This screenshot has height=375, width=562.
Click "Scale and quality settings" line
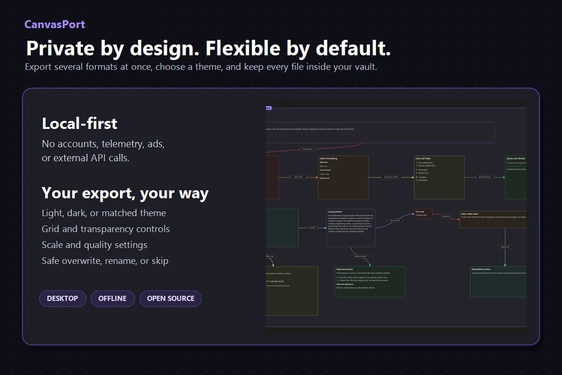pos(94,245)
